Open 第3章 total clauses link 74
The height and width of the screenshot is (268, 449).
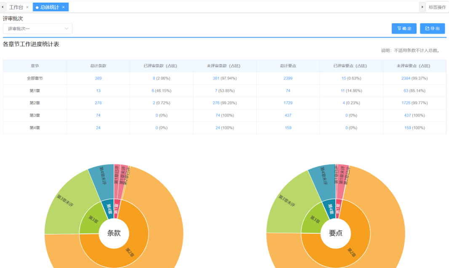[x=98, y=116]
